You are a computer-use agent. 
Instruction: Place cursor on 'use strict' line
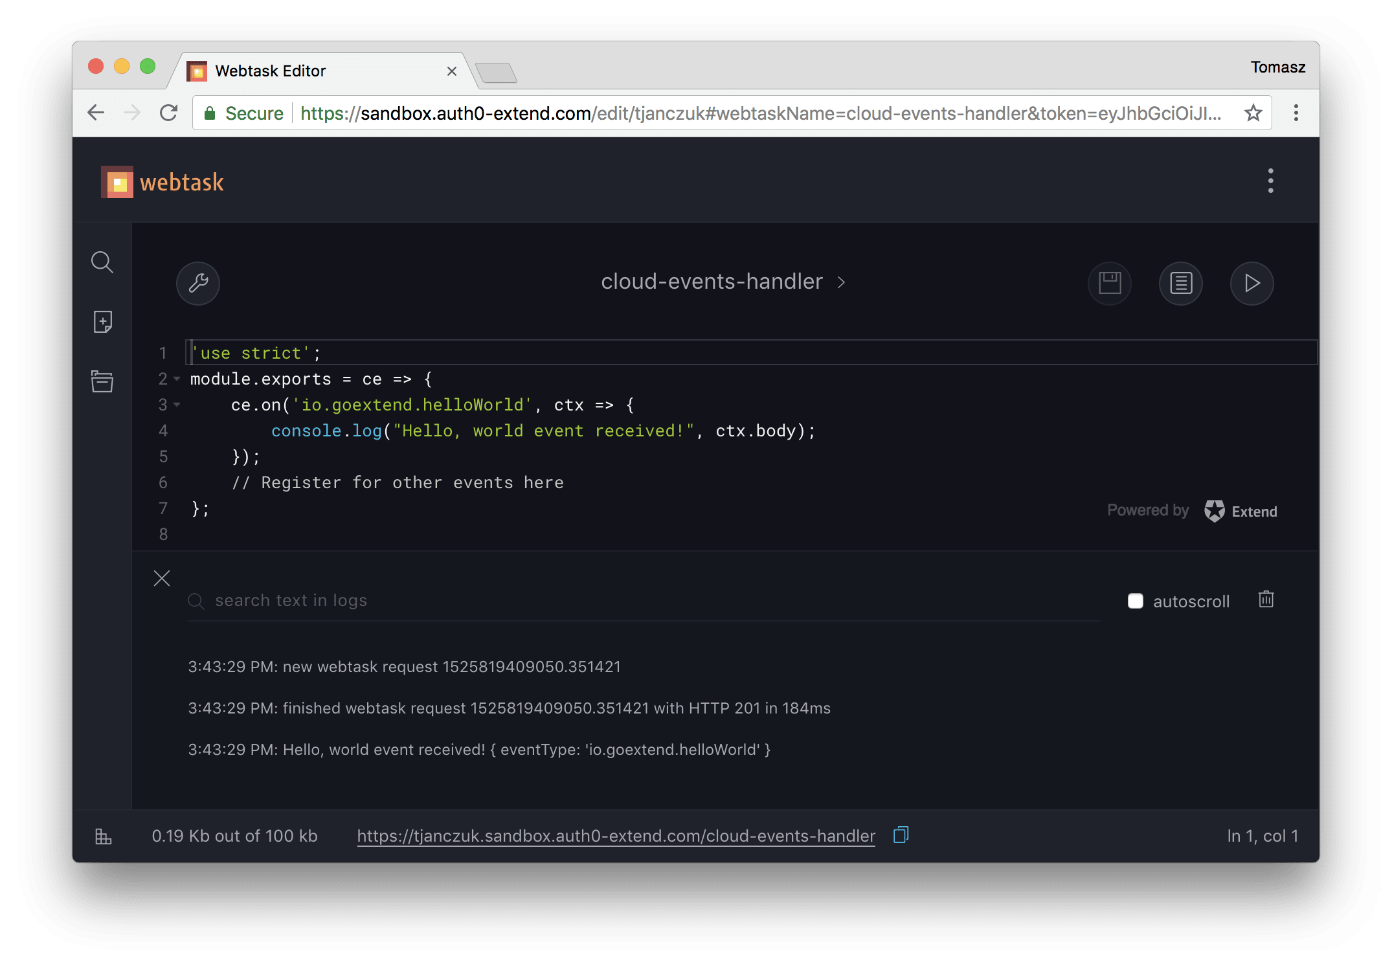pyautogui.click(x=751, y=353)
